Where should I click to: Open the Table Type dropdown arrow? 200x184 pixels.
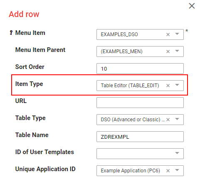[177, 119]
